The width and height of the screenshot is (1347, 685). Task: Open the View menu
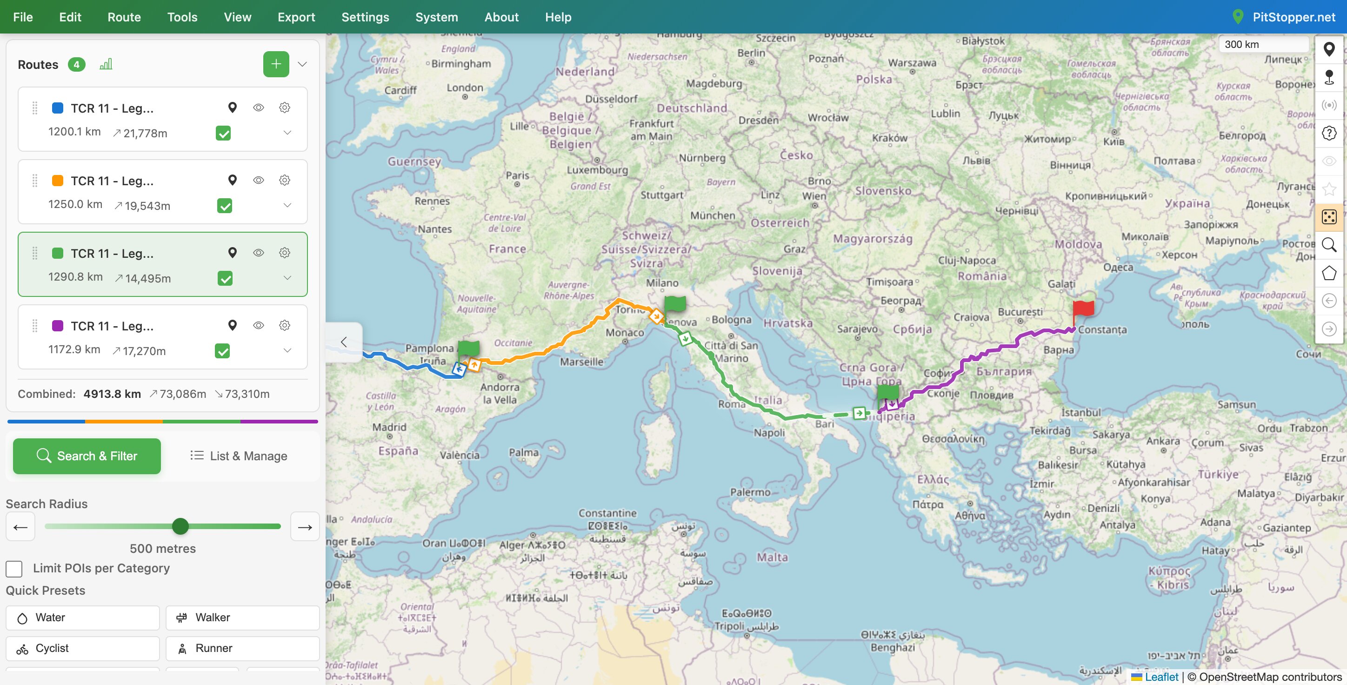click(x=237, y=17)
